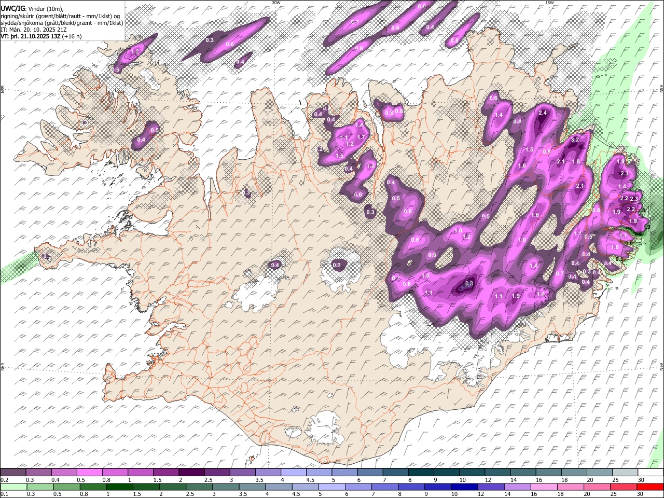The width and height of the screenshot is (664, 498).
Task: Select upper legend swatch between 0.2 and 0.3
Action: point(13,472)
